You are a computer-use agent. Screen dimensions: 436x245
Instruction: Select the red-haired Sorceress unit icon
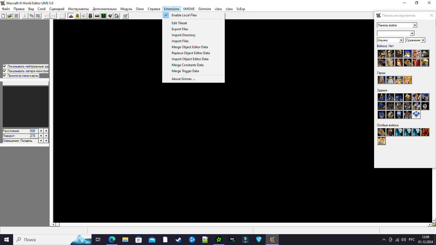[399, 62]
